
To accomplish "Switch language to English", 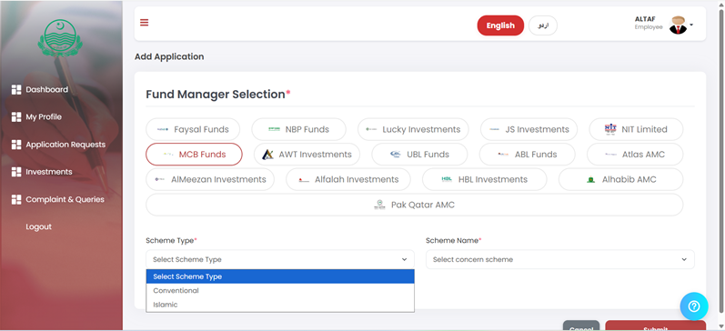I will [x=500, y=25].
